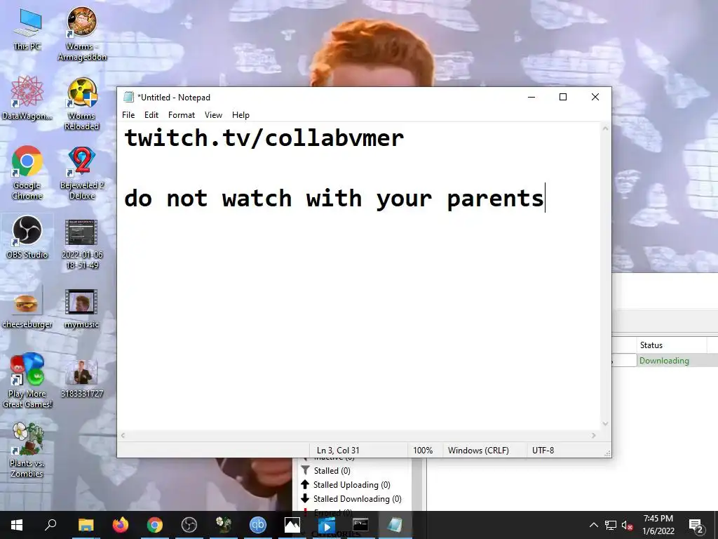Screen dimensions: 718x539
Task: Click Notepad horizontal scrollbar left arrow
Action: (x=123, y=435)
